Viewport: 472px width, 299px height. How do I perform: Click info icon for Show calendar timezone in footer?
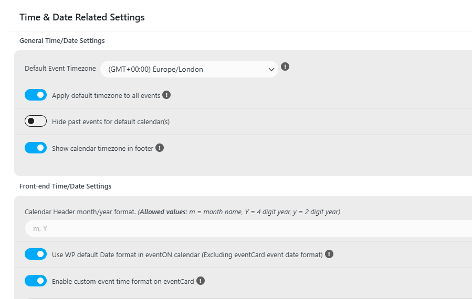[x=160, y=148]
